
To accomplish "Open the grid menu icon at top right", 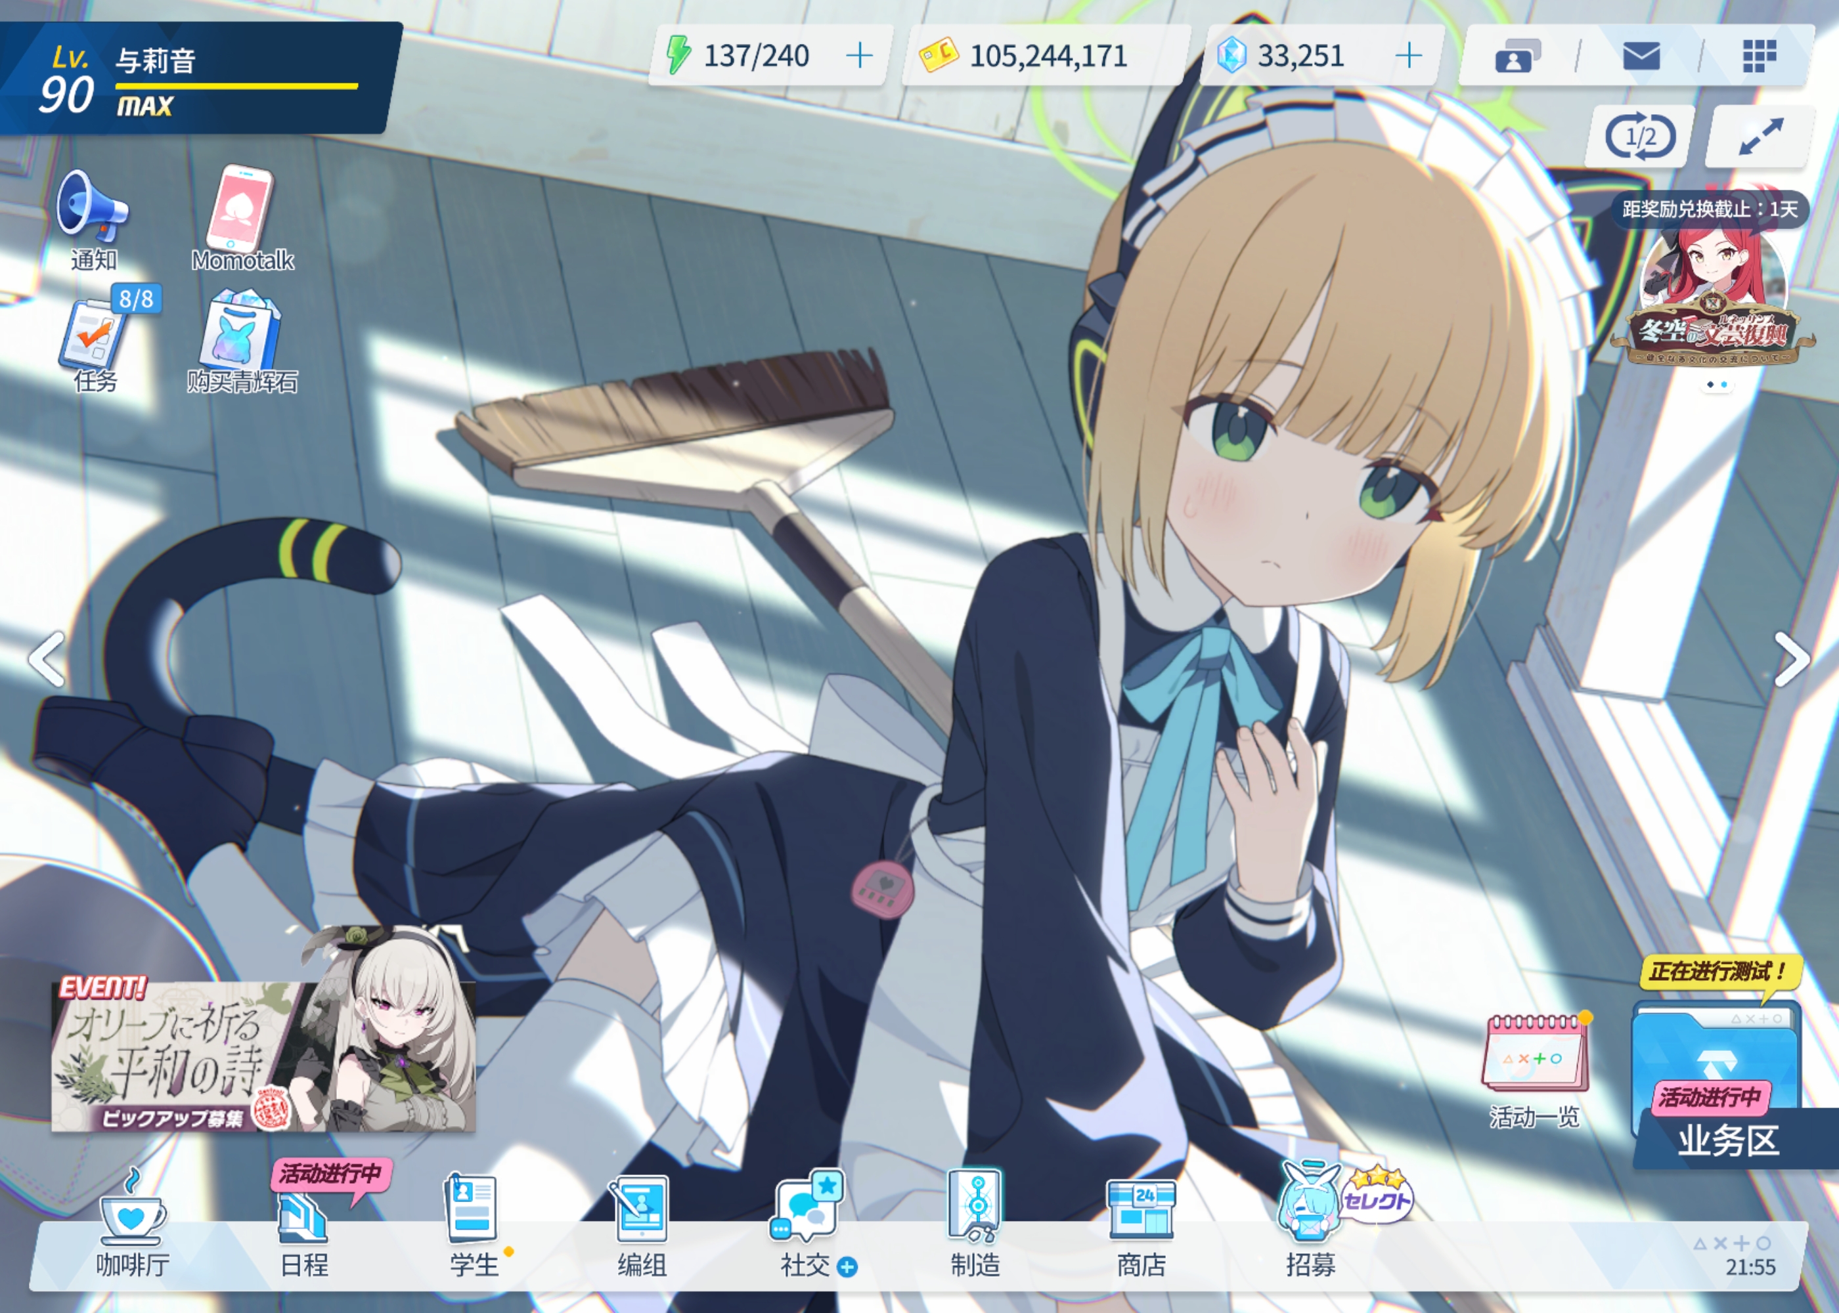I will (1758, 56).
